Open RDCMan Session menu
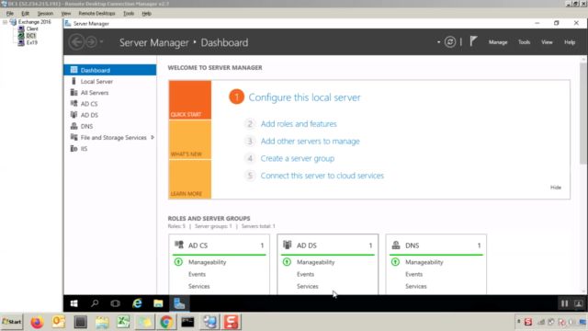 tap(45, 14)
